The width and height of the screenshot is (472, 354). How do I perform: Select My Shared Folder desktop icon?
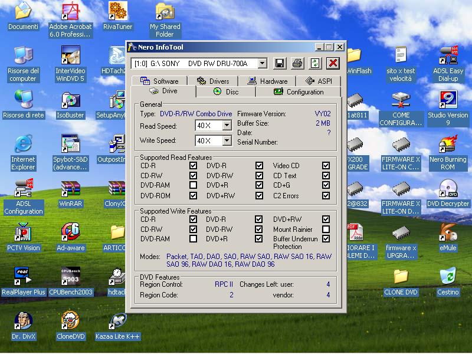165,20
